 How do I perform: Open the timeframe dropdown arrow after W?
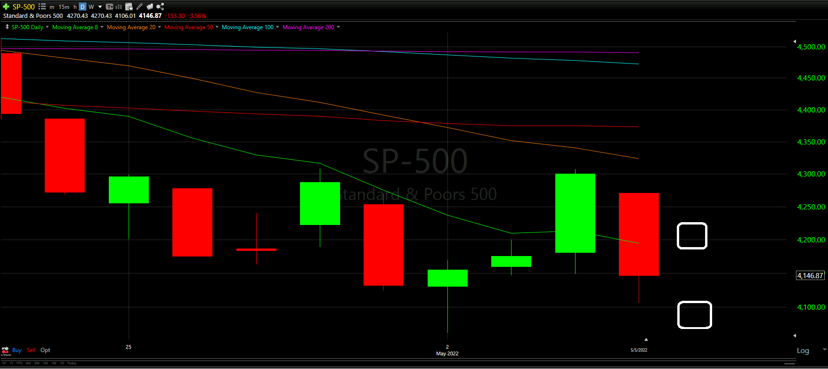click(100, 7)
